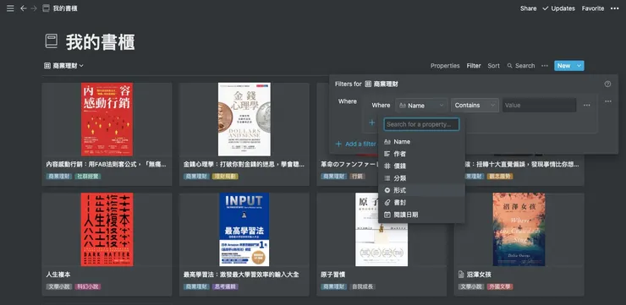Image resolution: width=626 pixels, height=305 pixels.
Task: Click the large book icon next to title
Action: [52, 41]
